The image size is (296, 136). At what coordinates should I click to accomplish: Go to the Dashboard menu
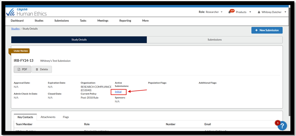pyautogui.click(x=17, y=21)
